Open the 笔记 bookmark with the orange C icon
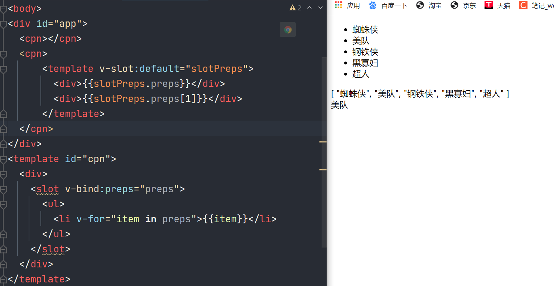Viewport: 554px width, 286px height. point(536,5)
